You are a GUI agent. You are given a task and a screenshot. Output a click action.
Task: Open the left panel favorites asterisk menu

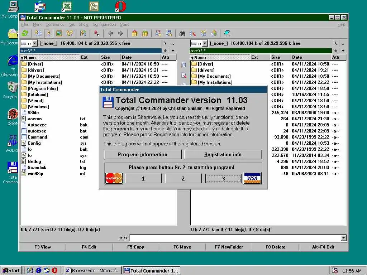pyautogui.click(x=166, y=51)
